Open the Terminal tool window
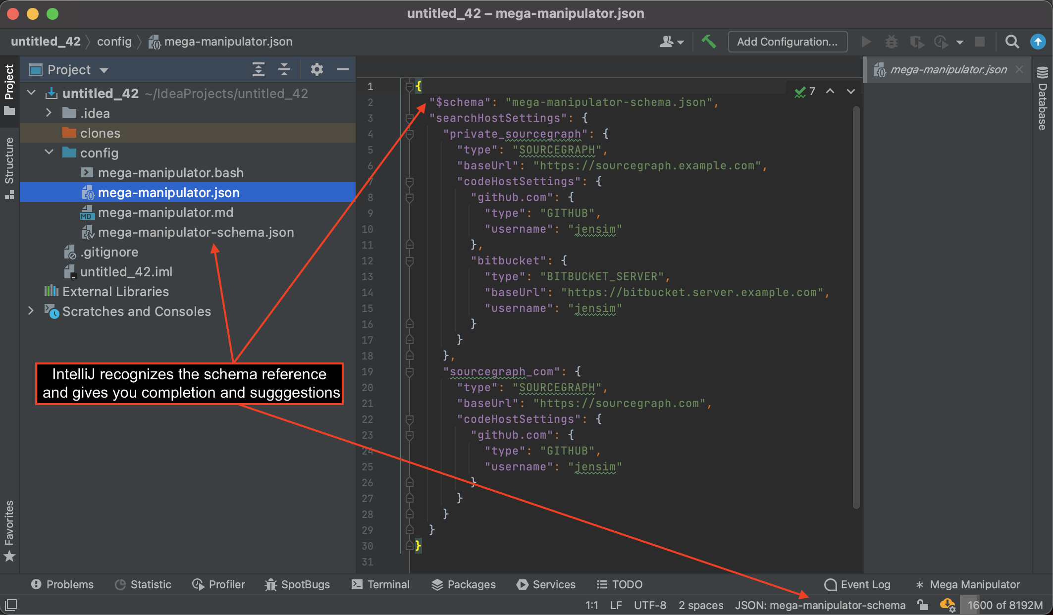Viewport: 1053px width, 615px height. tap(380, 584)
